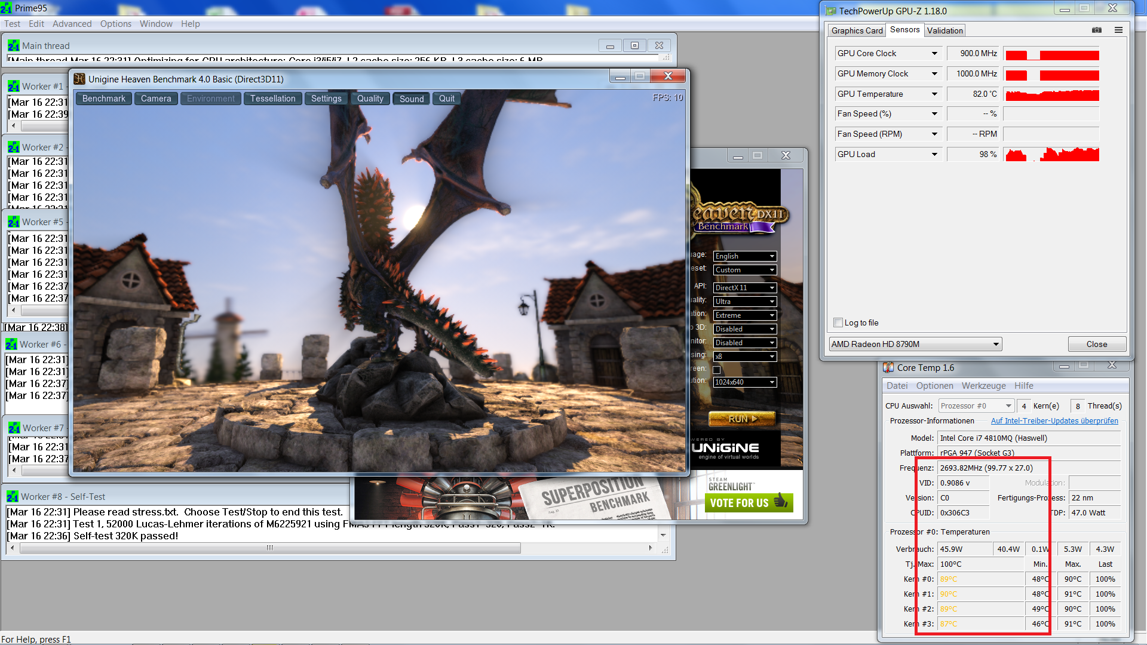Click the Worker #8 horizontal scrollbar
This screenshot has height=645, width=1147.
click(270, 548)
